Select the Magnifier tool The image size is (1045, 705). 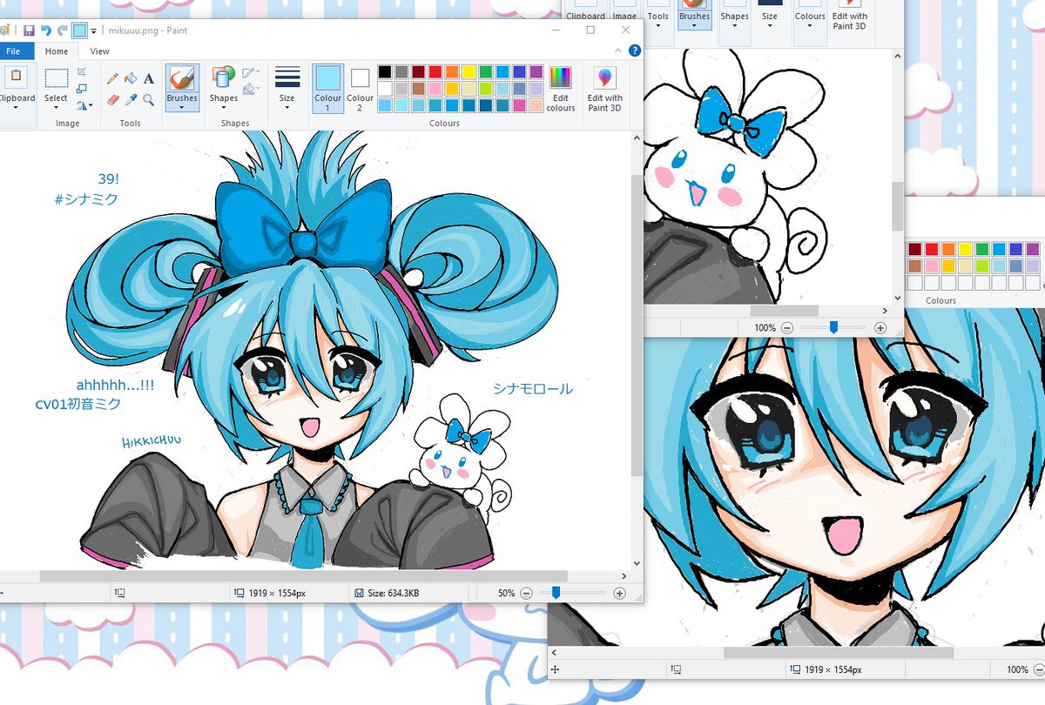click(x=149, y=100)
